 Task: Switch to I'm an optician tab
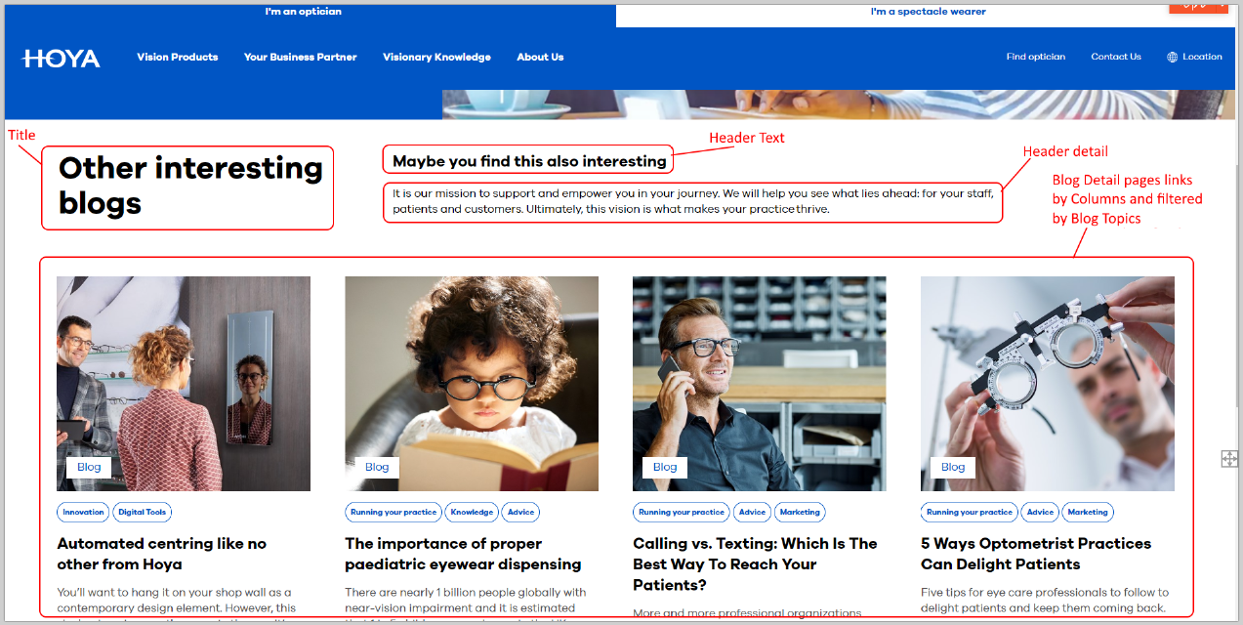pyautogui.click(x=303, y=12)
